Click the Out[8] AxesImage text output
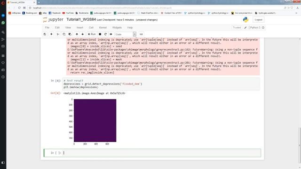This screenshot has width=301, height=169. coord(94,93)
